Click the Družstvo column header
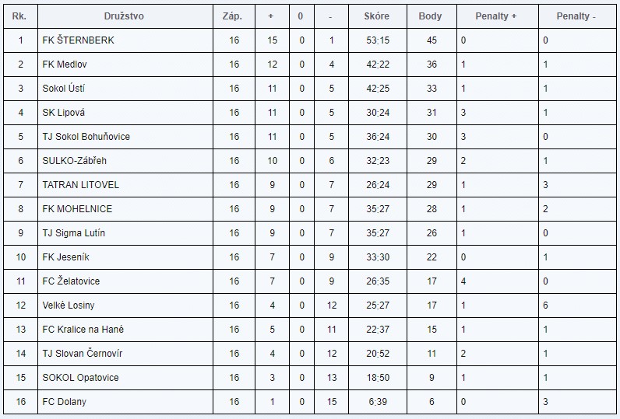Viewport: 620px width, 419px height. [x=124, y=16]
